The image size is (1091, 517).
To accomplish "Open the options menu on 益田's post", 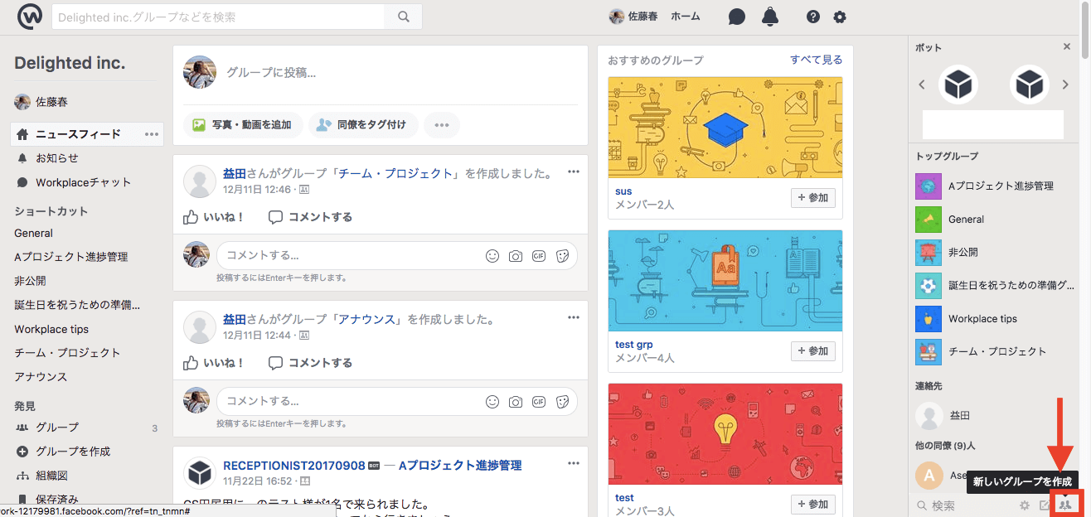I will tap(573, 172).
